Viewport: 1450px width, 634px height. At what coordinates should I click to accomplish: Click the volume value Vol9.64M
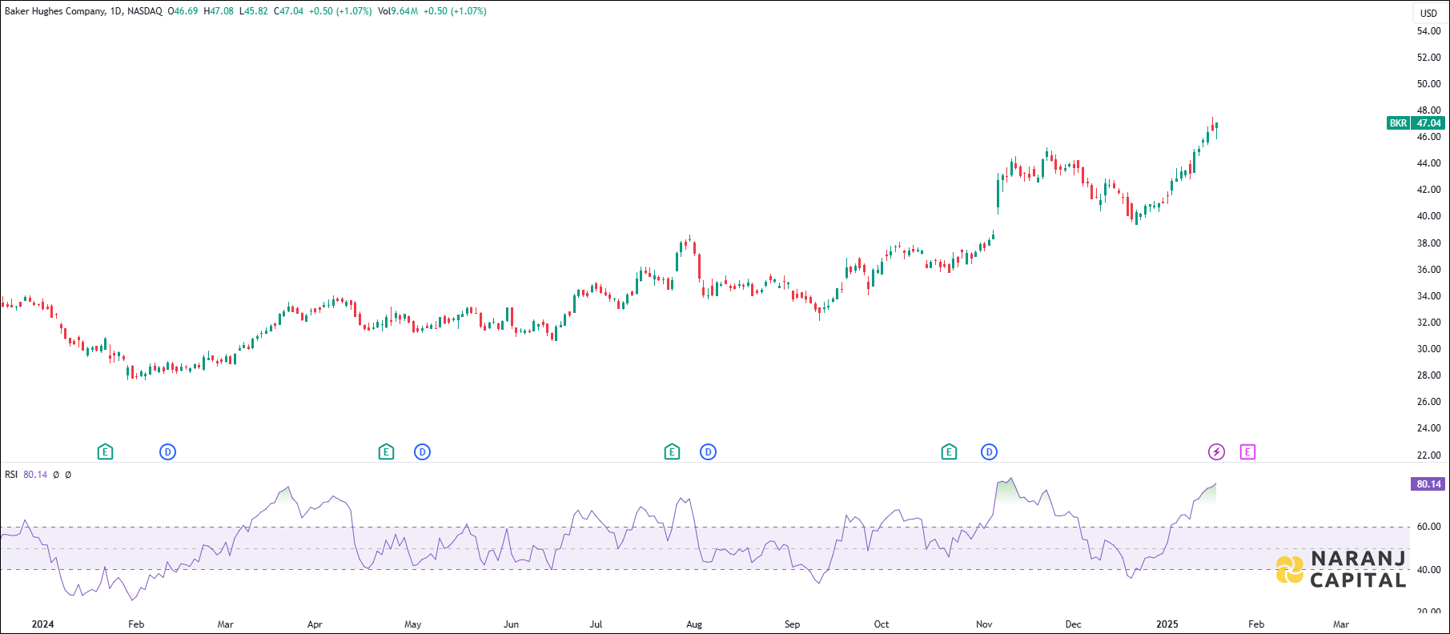[398, 11]
